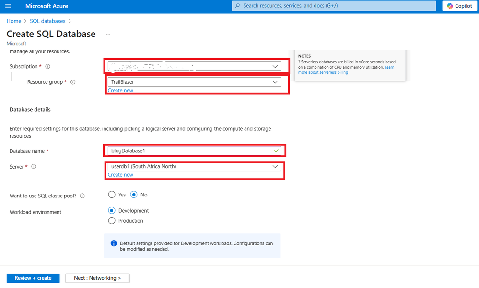Click the blogDatabase1 database name field
Image resolution: width=479 pixels, height=288 pixels.
coord(194,150)
